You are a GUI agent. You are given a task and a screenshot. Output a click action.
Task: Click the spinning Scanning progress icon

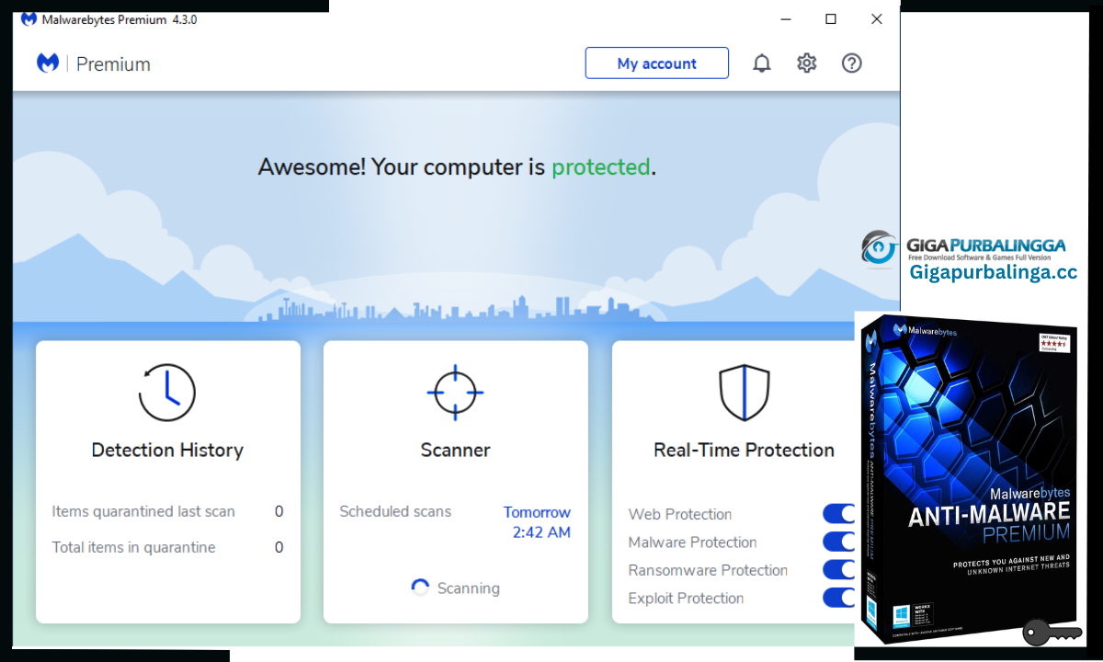[420, 588]
